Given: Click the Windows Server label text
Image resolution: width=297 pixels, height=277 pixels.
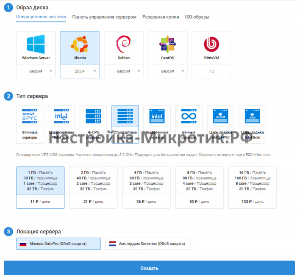Looking at the screenshot, I should tap(36, 58).
